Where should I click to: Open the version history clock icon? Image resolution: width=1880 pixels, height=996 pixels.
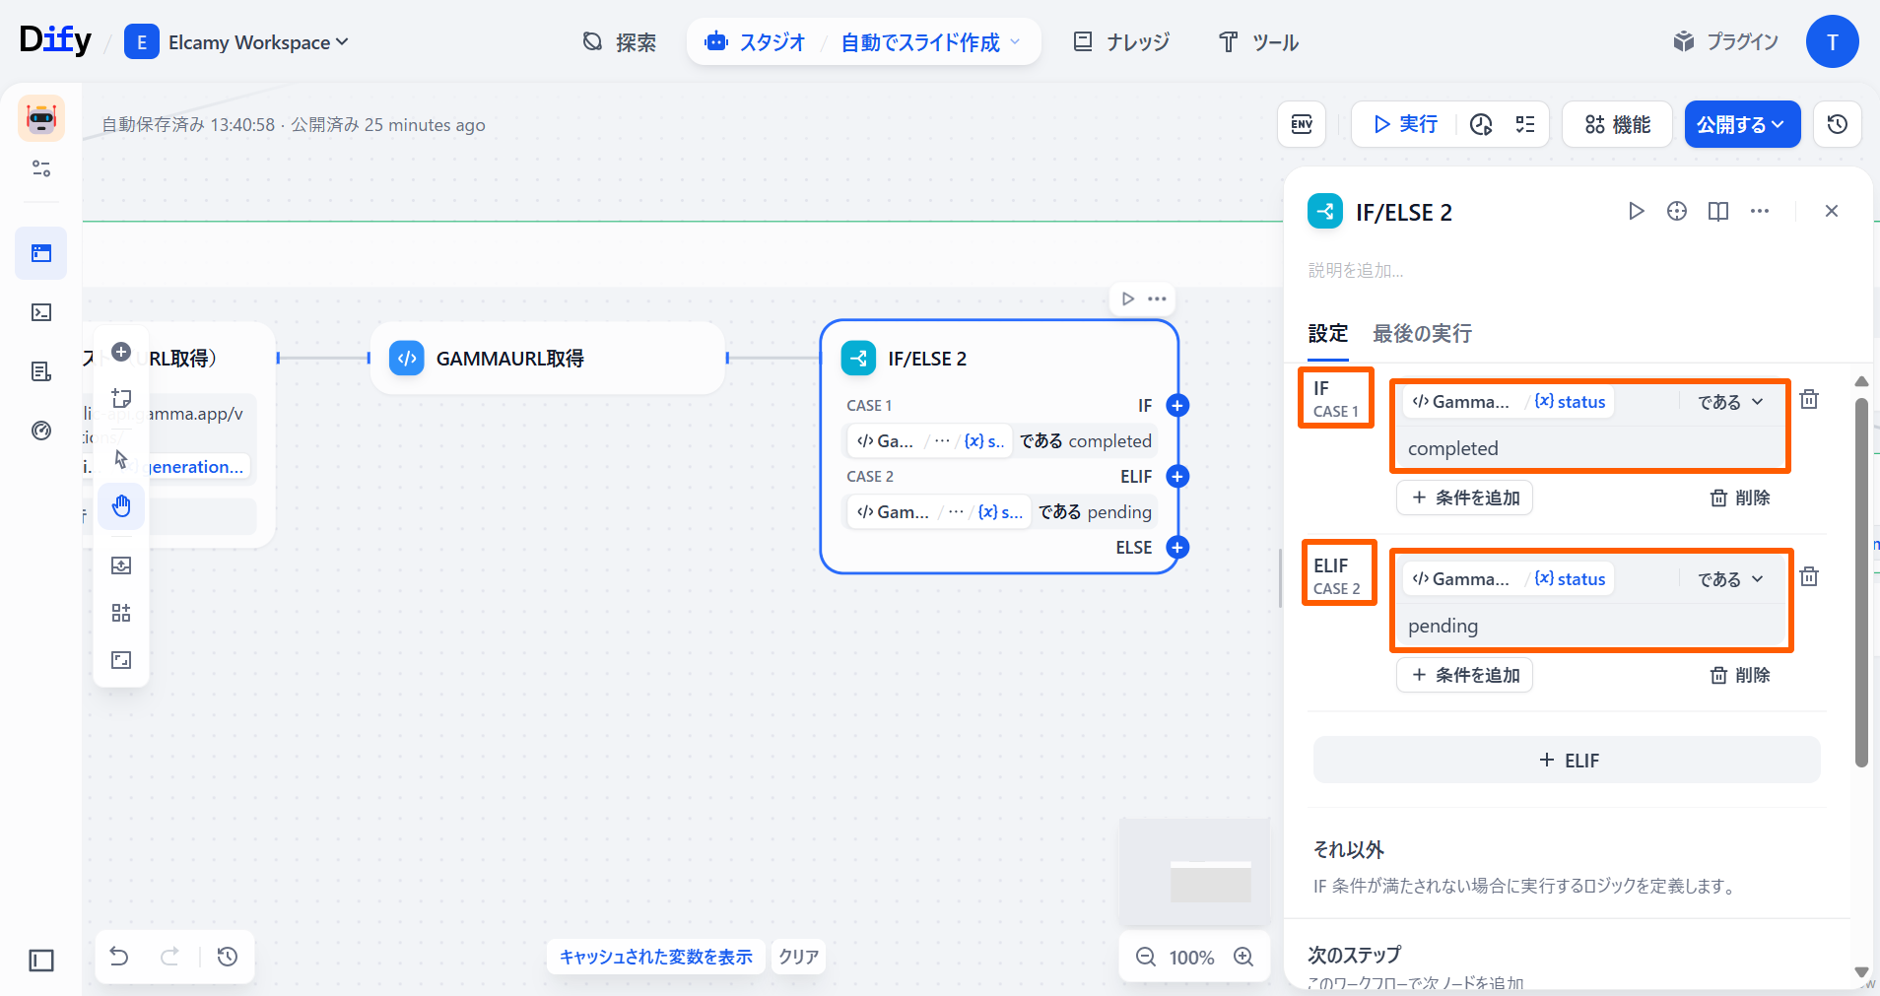pos(1837,124)
